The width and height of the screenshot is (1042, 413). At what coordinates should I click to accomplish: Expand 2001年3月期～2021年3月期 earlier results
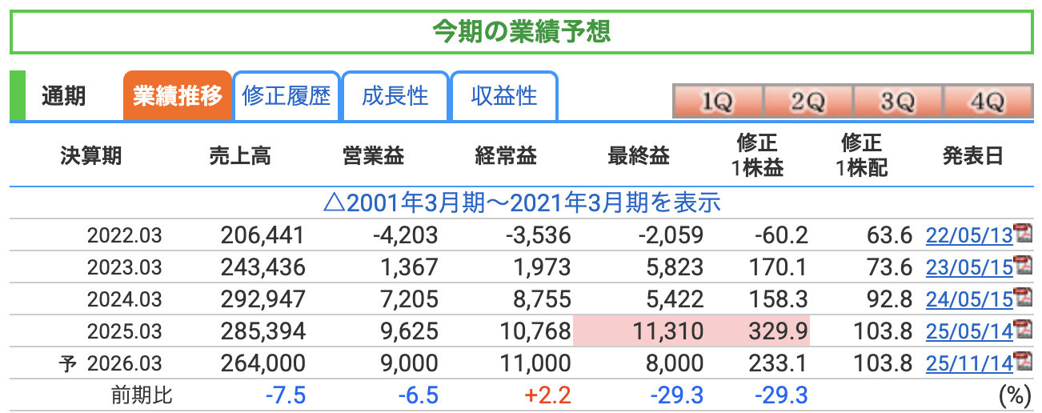click(521, 202)
